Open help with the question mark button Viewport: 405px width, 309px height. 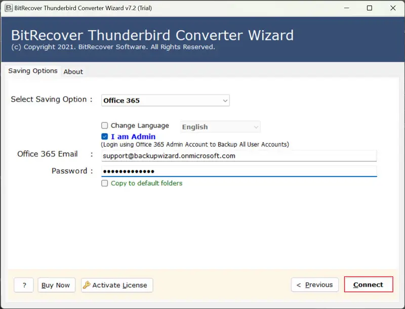coord(24,285)
